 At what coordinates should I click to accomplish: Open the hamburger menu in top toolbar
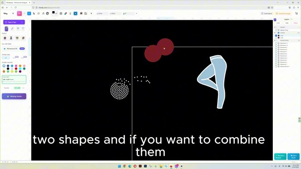[13, 14]
